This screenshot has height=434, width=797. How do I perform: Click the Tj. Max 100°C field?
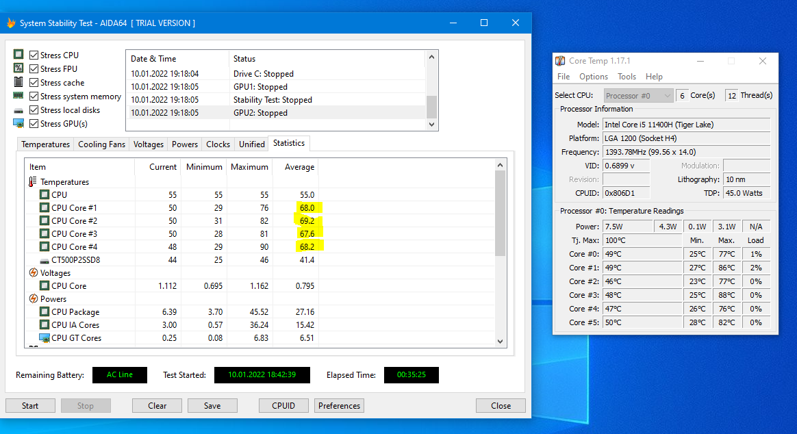point(642,240)
